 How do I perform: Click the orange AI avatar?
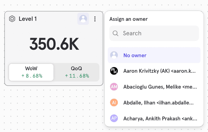click(114, 102)
